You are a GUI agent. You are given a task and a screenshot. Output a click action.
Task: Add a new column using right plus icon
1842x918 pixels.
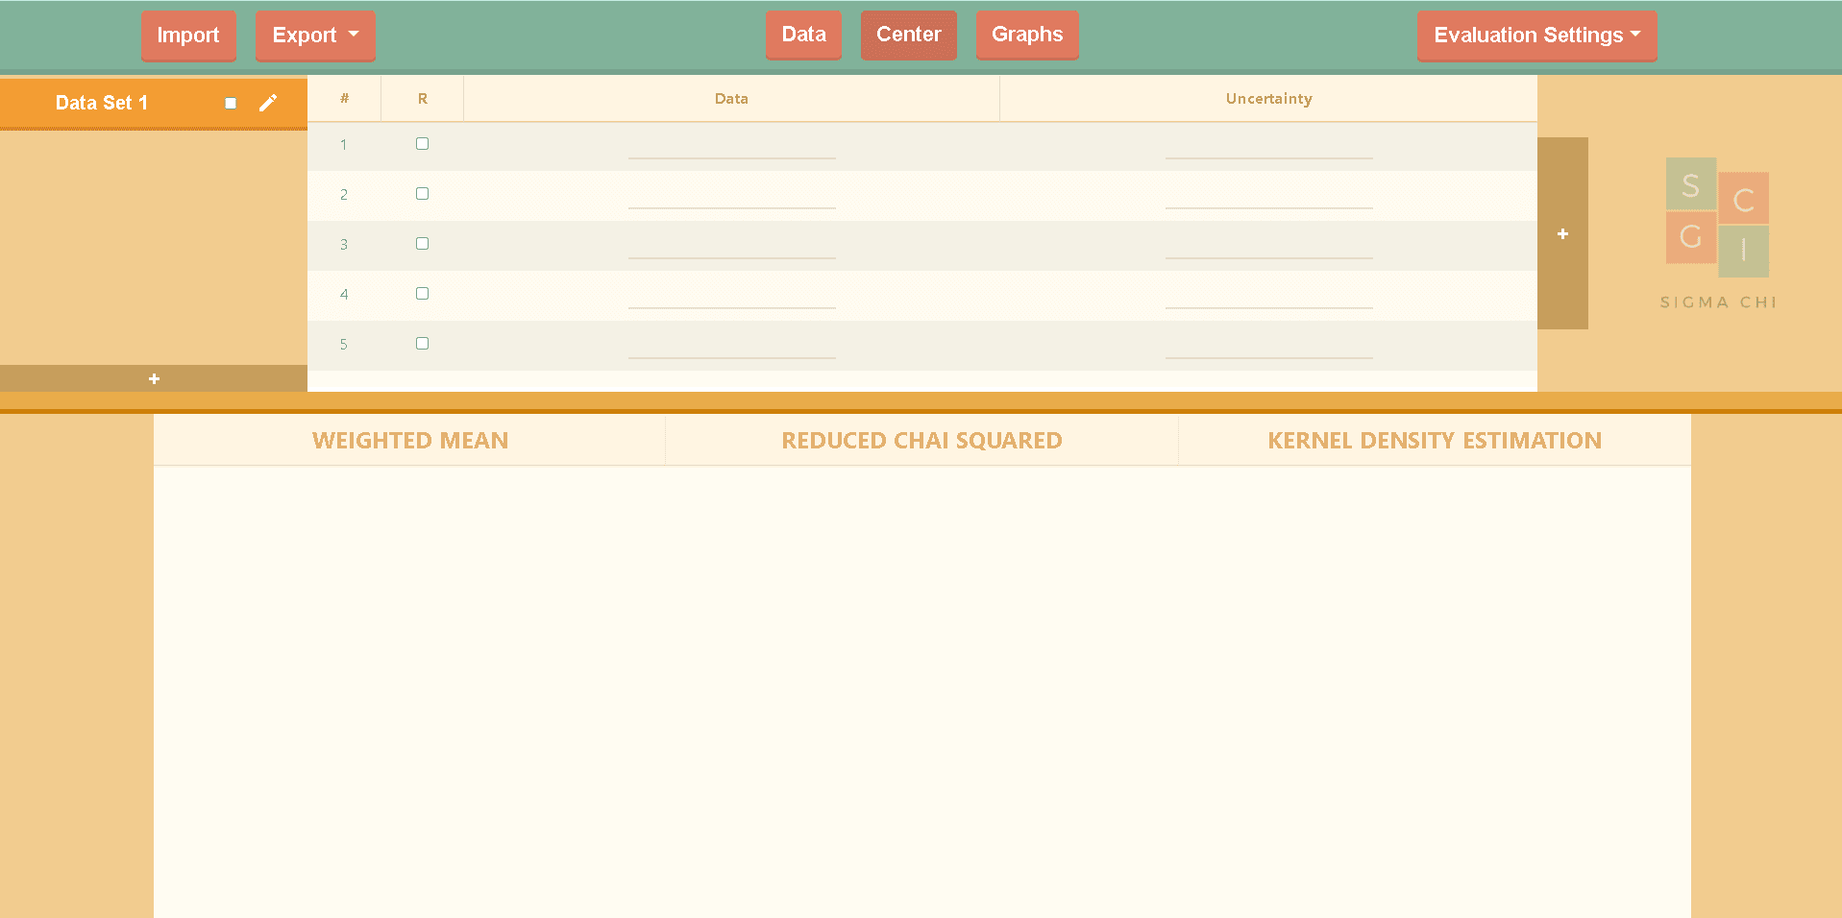(x=1562, y=233)
